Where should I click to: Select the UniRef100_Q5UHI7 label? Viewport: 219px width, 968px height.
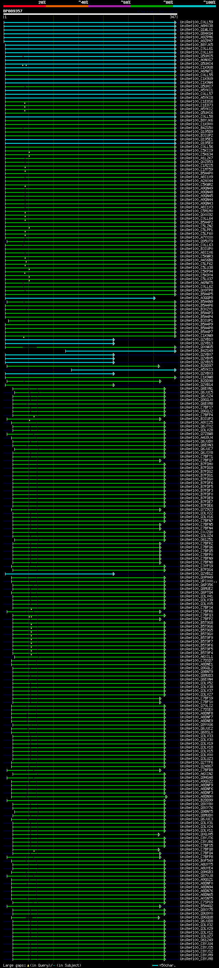tap(196, 87)
